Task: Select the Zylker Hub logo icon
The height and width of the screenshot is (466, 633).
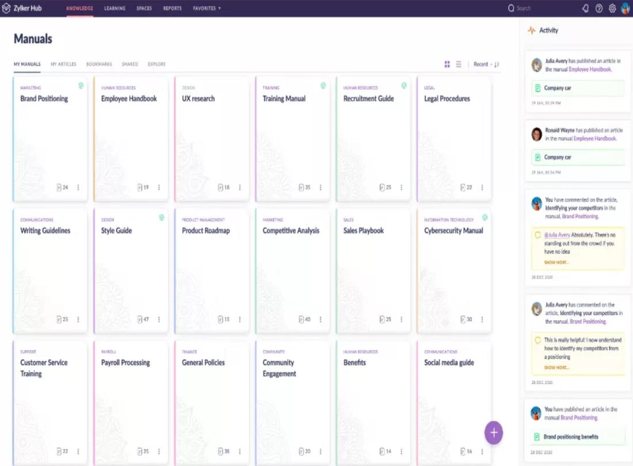Action: point(8,8)
